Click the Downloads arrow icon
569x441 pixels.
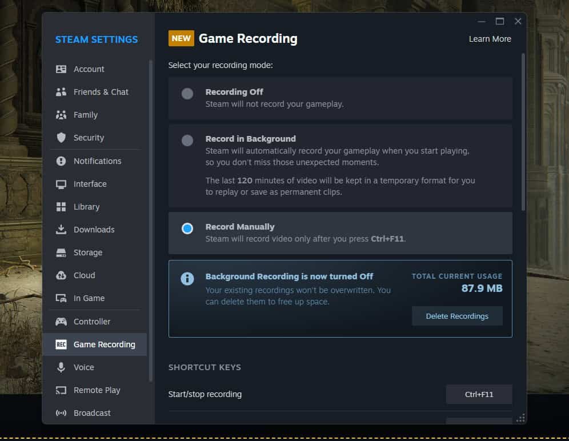[61, 230]
